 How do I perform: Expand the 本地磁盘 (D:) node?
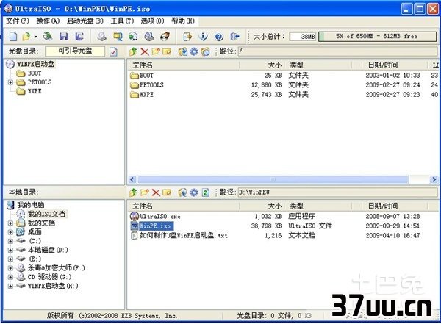point(10,250)
